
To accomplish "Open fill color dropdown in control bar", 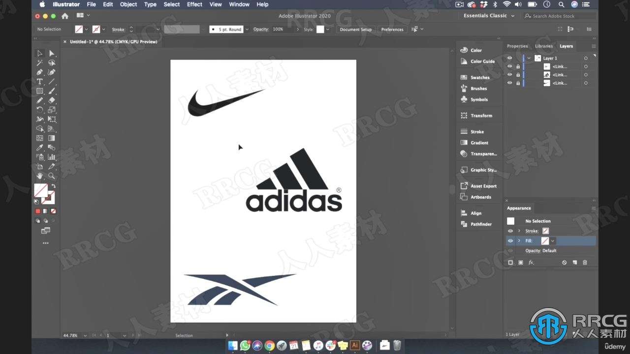I will click(x=87, y=29).
